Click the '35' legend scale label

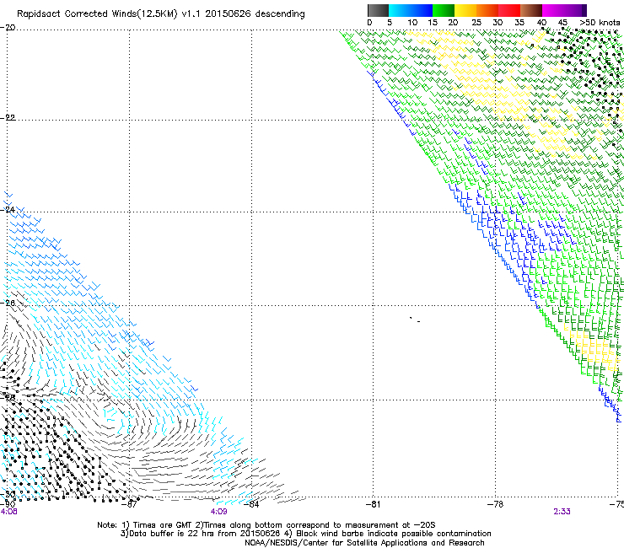coord(519,23)
